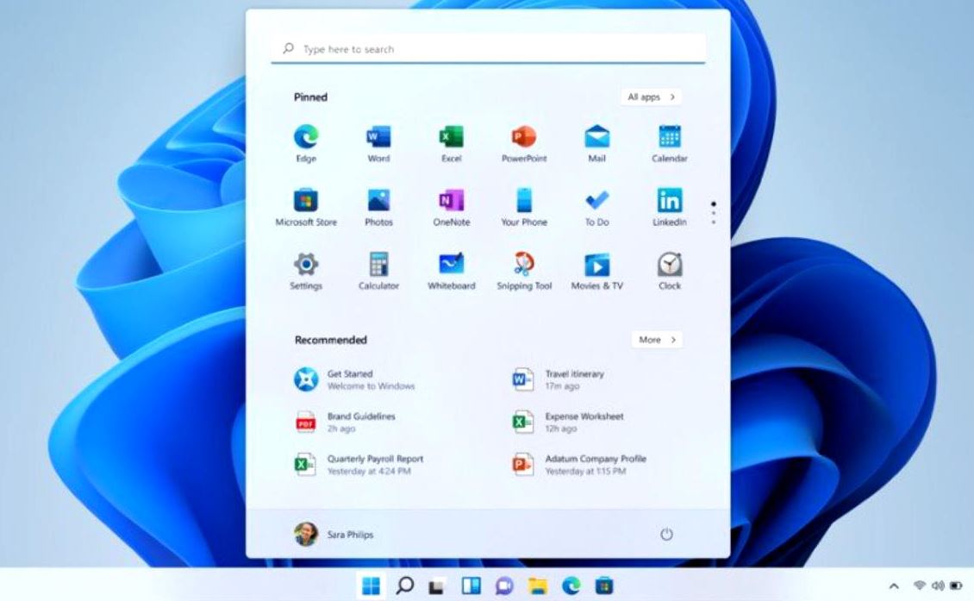This screenshot has width=974, height=601.
Task: Launch PowerPoint from the pinned grid
Action: [524, 143]
